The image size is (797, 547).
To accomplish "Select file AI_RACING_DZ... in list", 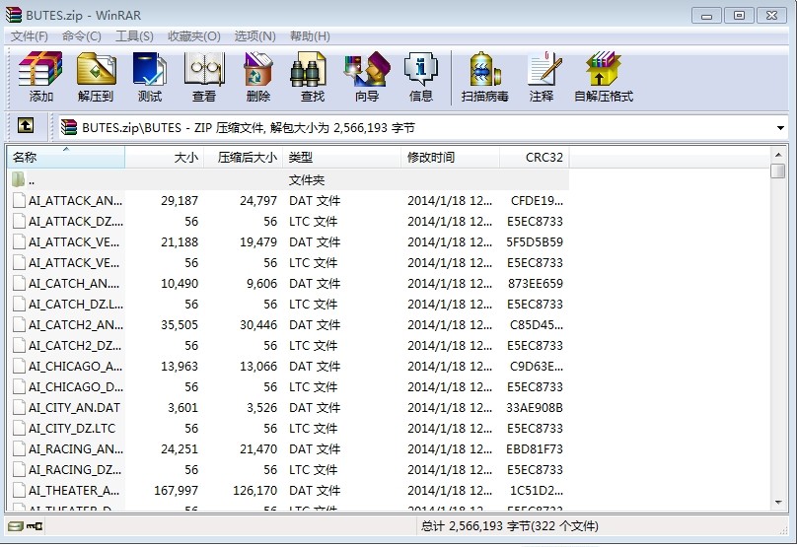I will [75, 470].
